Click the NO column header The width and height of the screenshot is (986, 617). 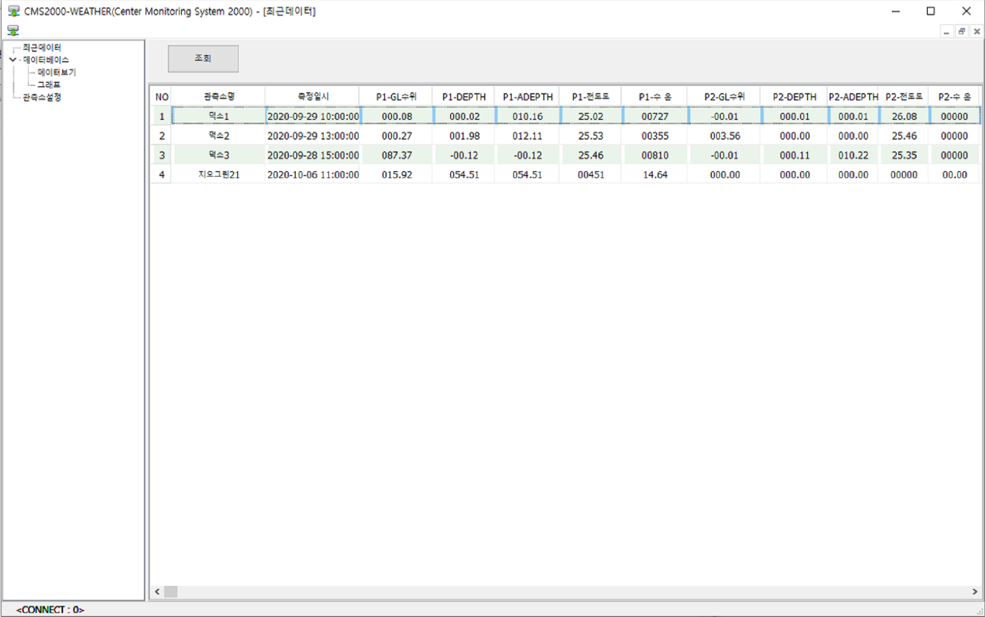[x=161, y=97]
